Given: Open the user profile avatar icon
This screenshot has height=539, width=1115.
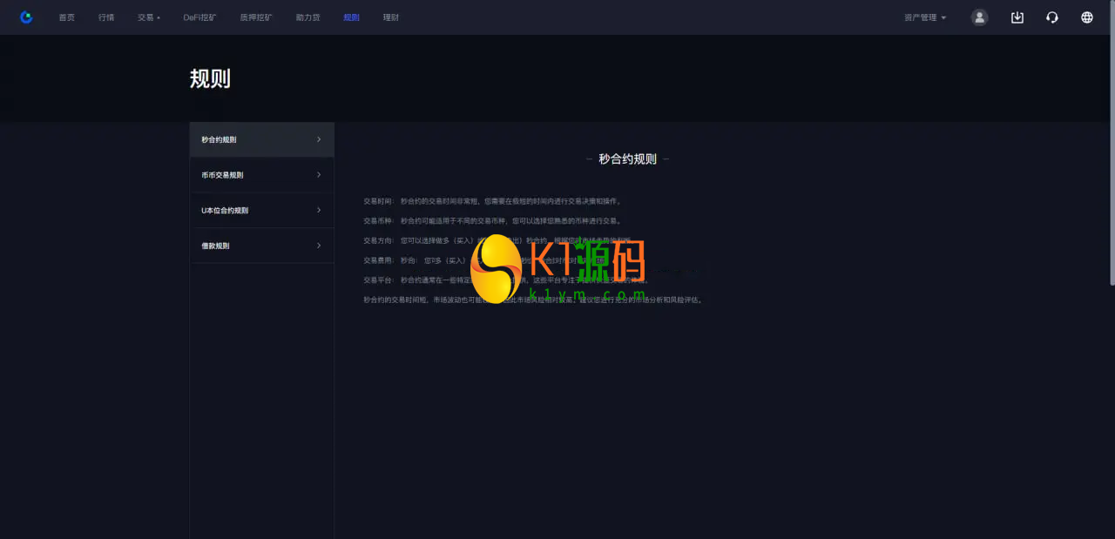Looking at the screenshot, I should coord(980,17).
